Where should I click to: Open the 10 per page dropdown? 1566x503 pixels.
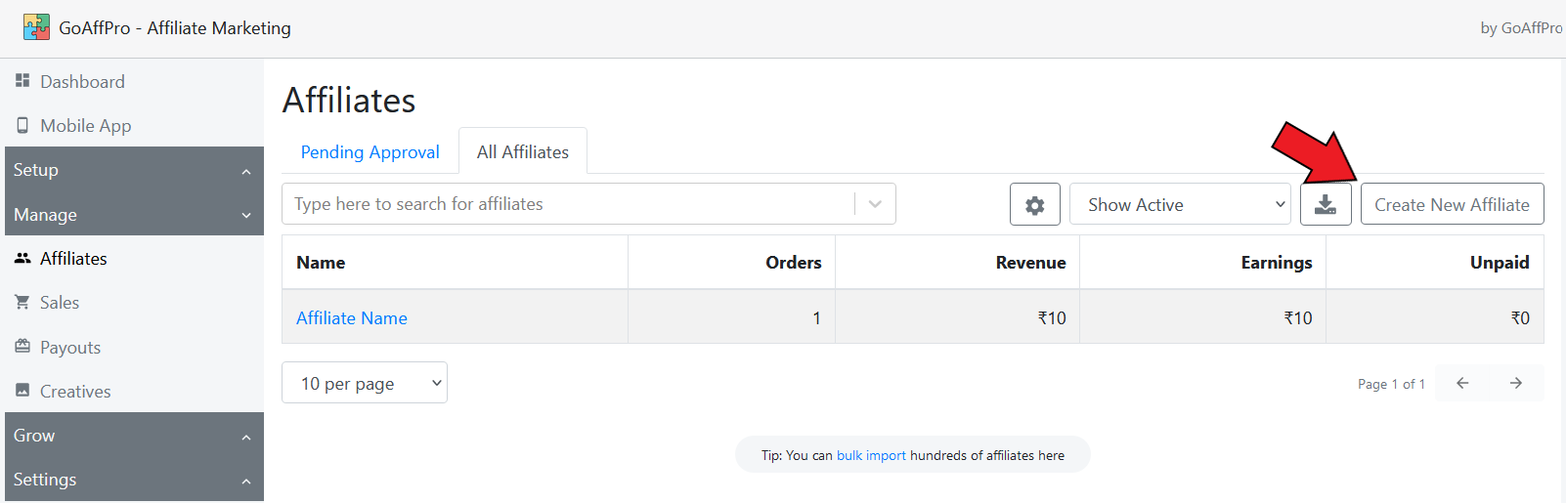[365, 384]
